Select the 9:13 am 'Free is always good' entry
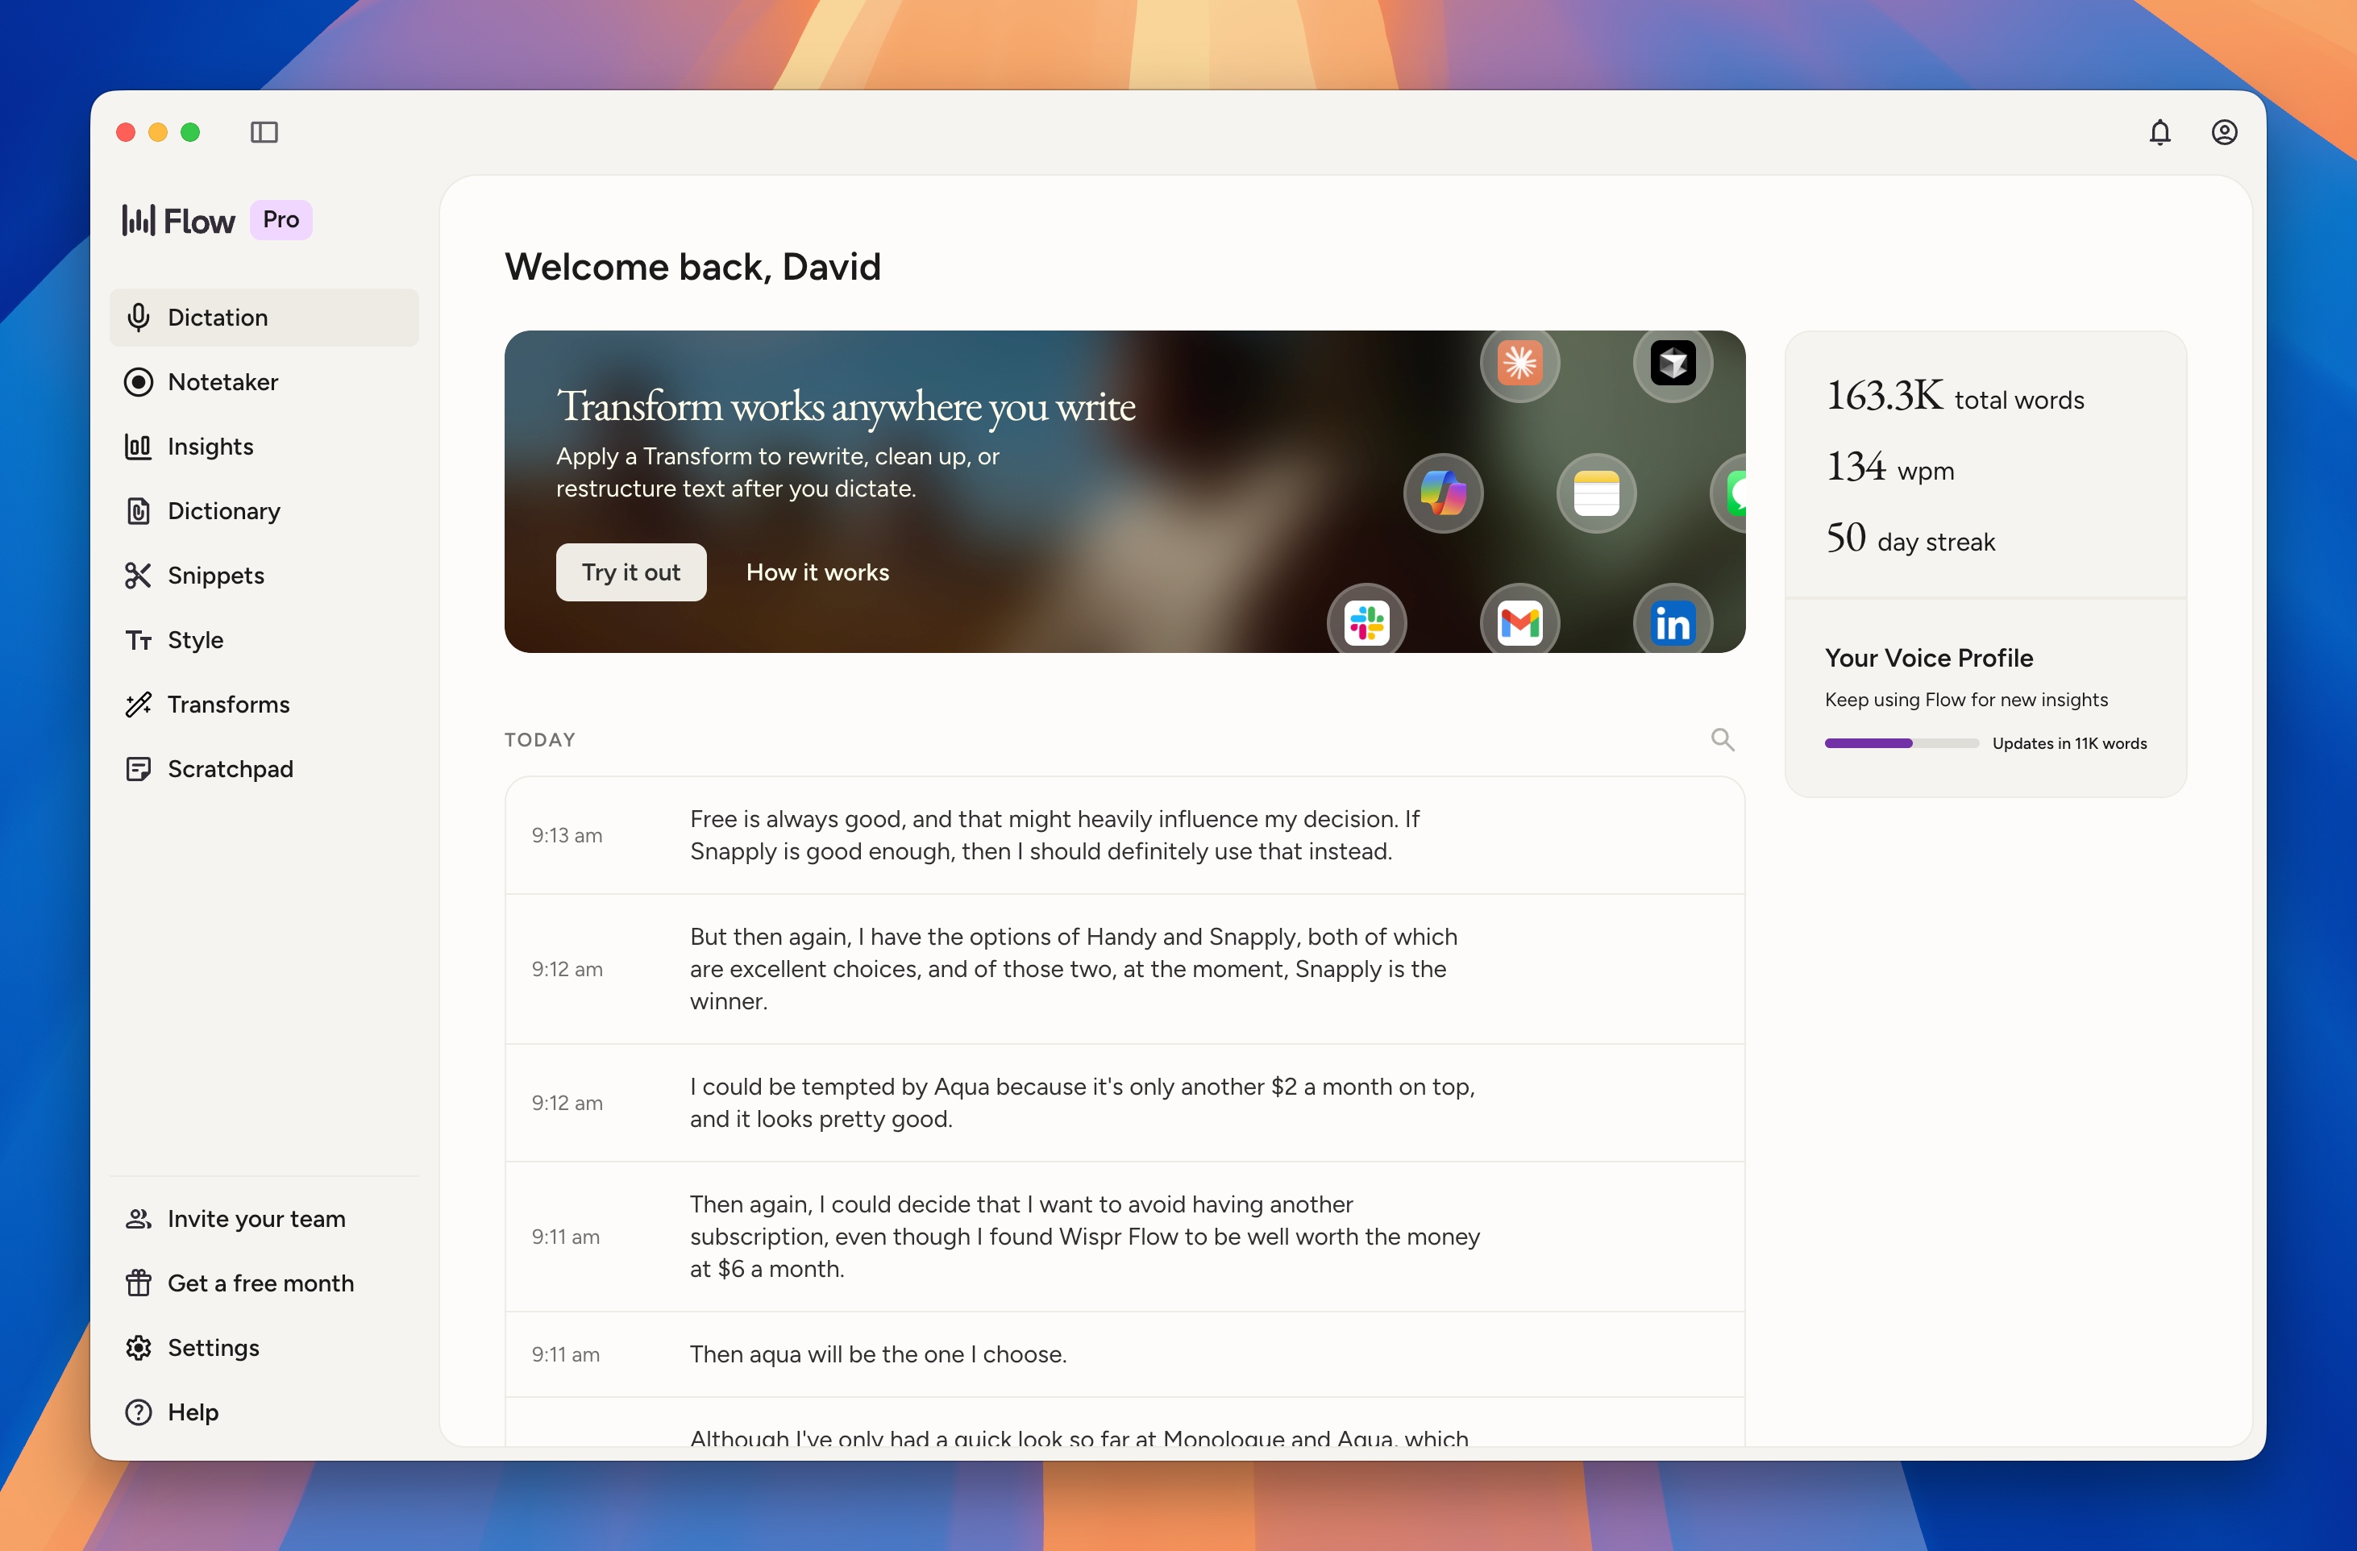The width and height of the screenshot is (2357, 1551). [1124, 835]
